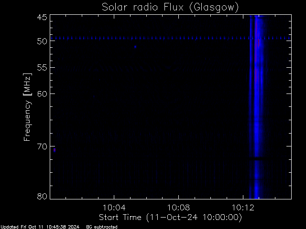Click the 10:12 time tick label
The width and height of the screenshot is (306, 229).
(x=243, y=208)
